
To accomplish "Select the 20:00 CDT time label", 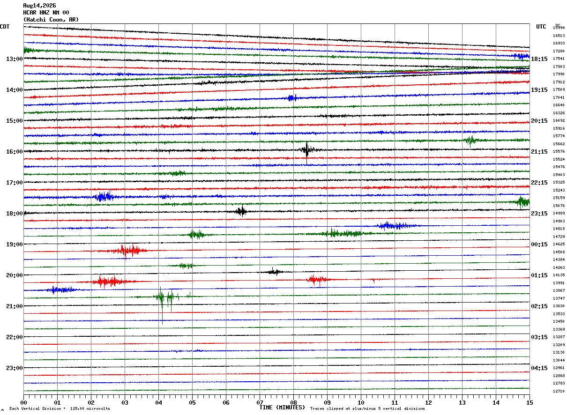I will (15, 275).
